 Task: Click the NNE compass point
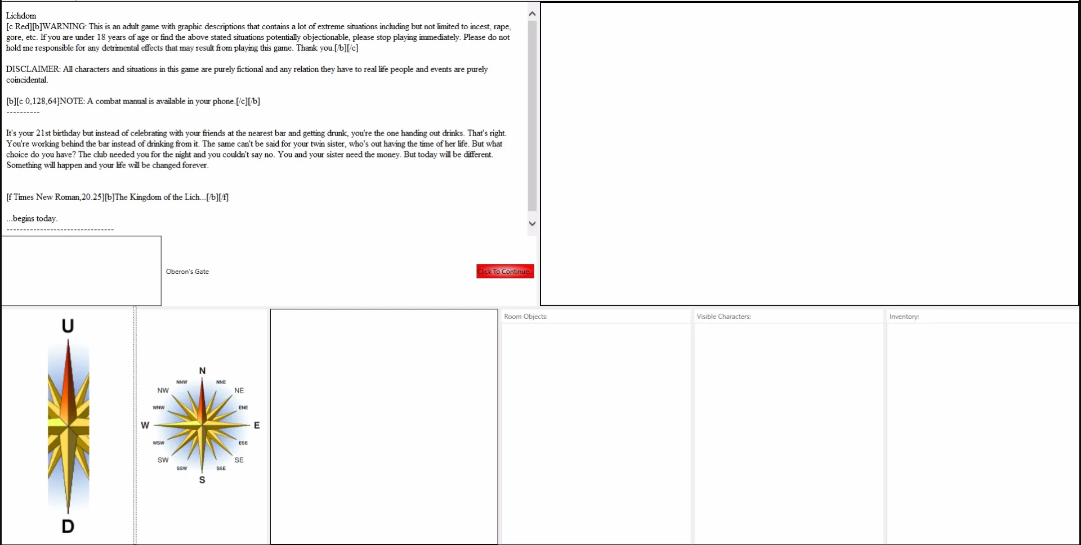tap(221, 382)
